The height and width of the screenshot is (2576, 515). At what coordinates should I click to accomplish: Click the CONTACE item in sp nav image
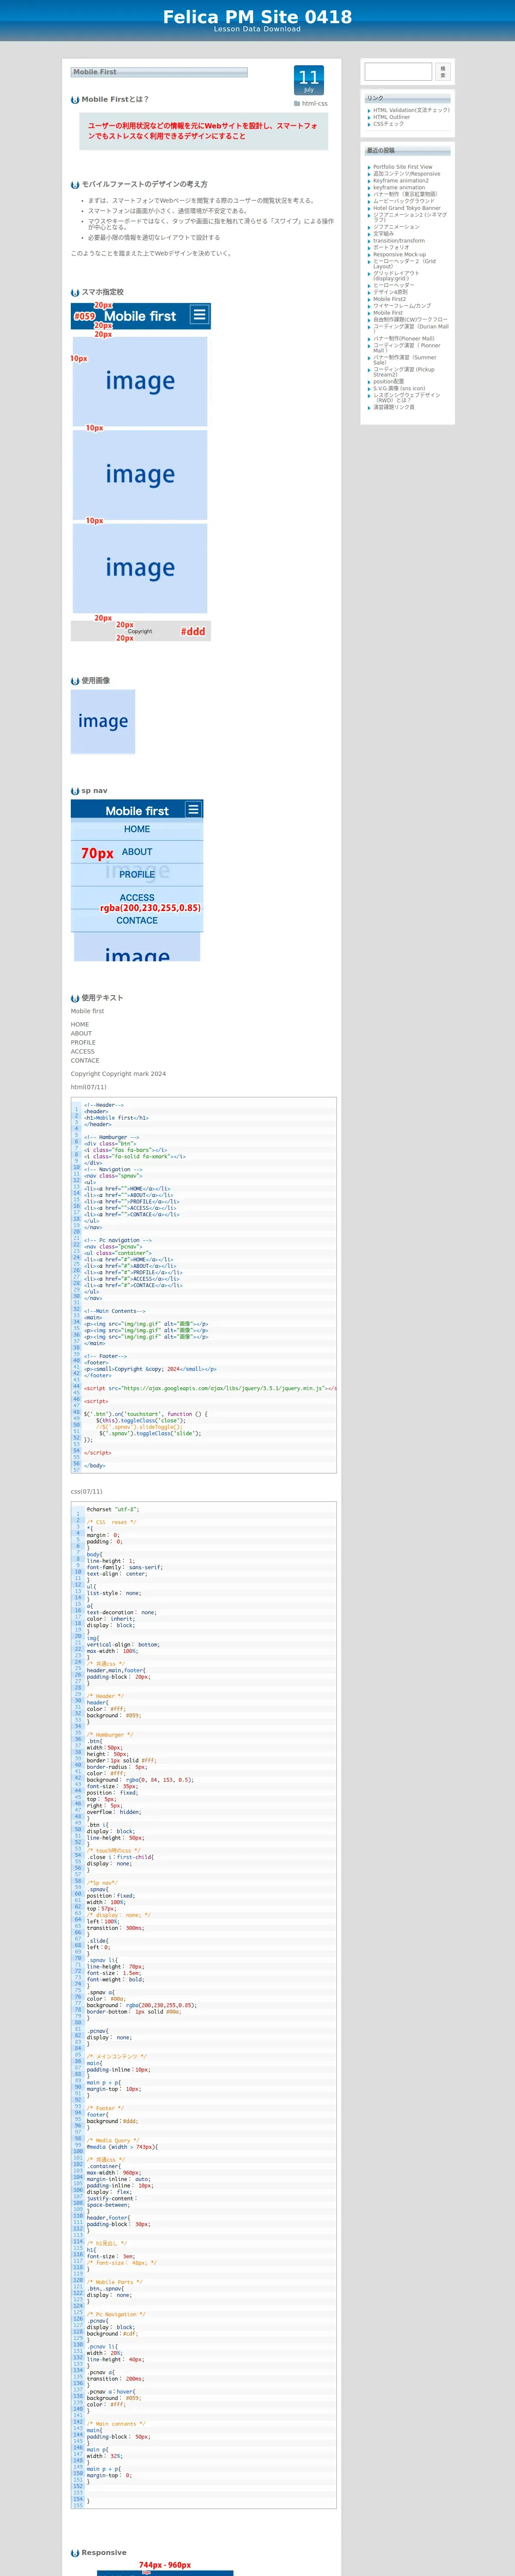(137, 920)
